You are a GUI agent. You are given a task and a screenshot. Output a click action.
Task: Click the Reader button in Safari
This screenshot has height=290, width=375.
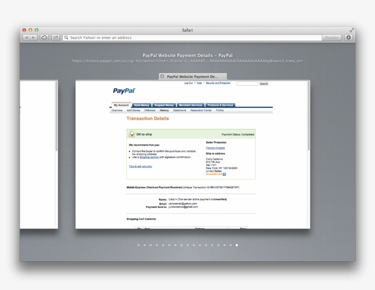[x=332, y=37]
